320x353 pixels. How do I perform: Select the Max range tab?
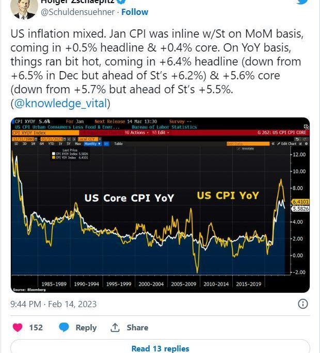[78, 143]
